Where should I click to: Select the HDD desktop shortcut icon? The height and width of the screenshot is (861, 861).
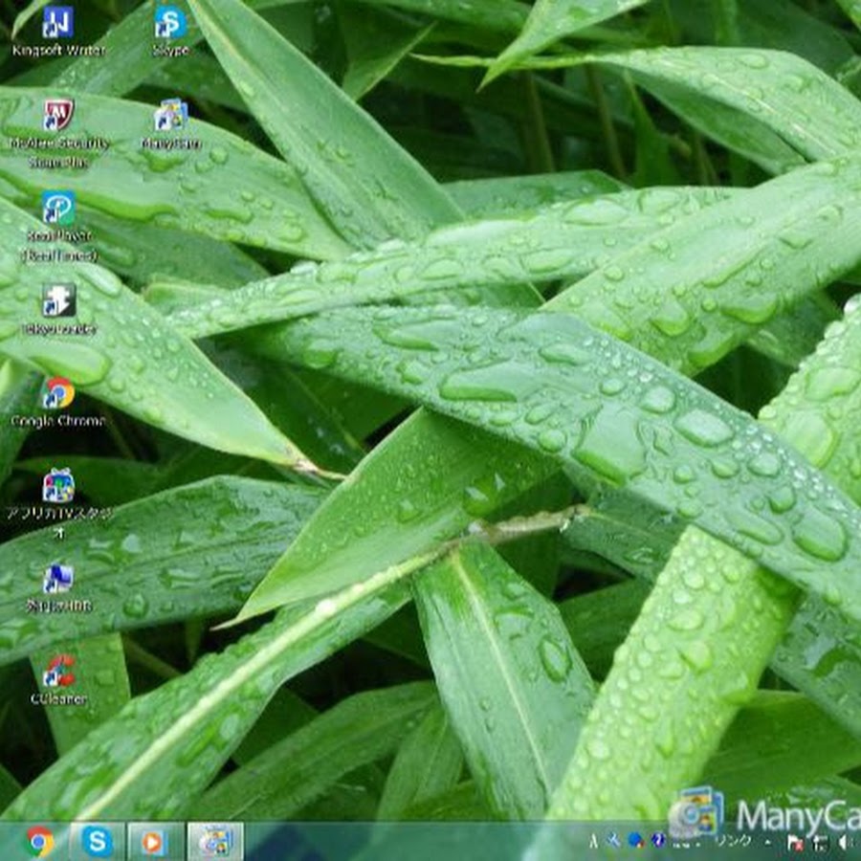(x=58, y=579)
